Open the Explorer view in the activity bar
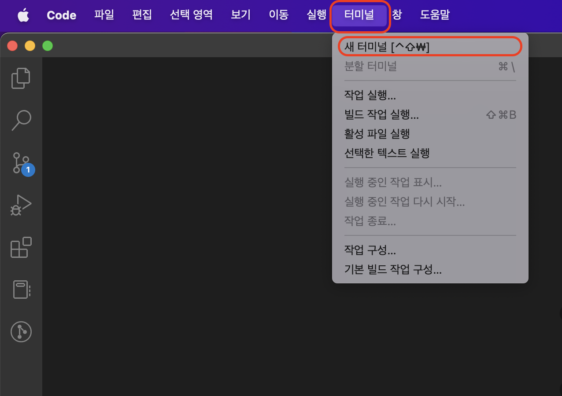The width and height of the screenshot is (562, 396). click(21, 78)
